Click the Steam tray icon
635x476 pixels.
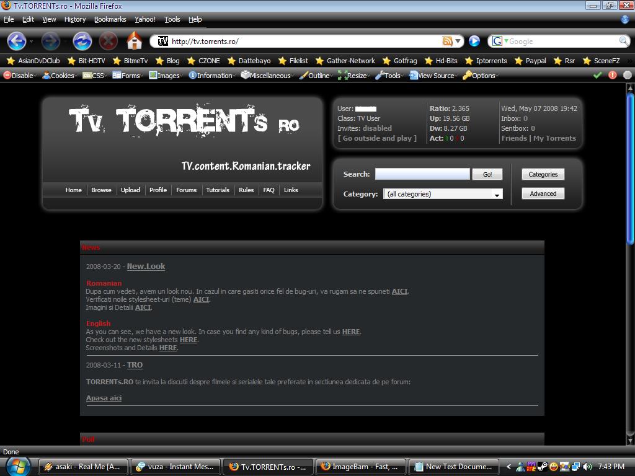543,467
